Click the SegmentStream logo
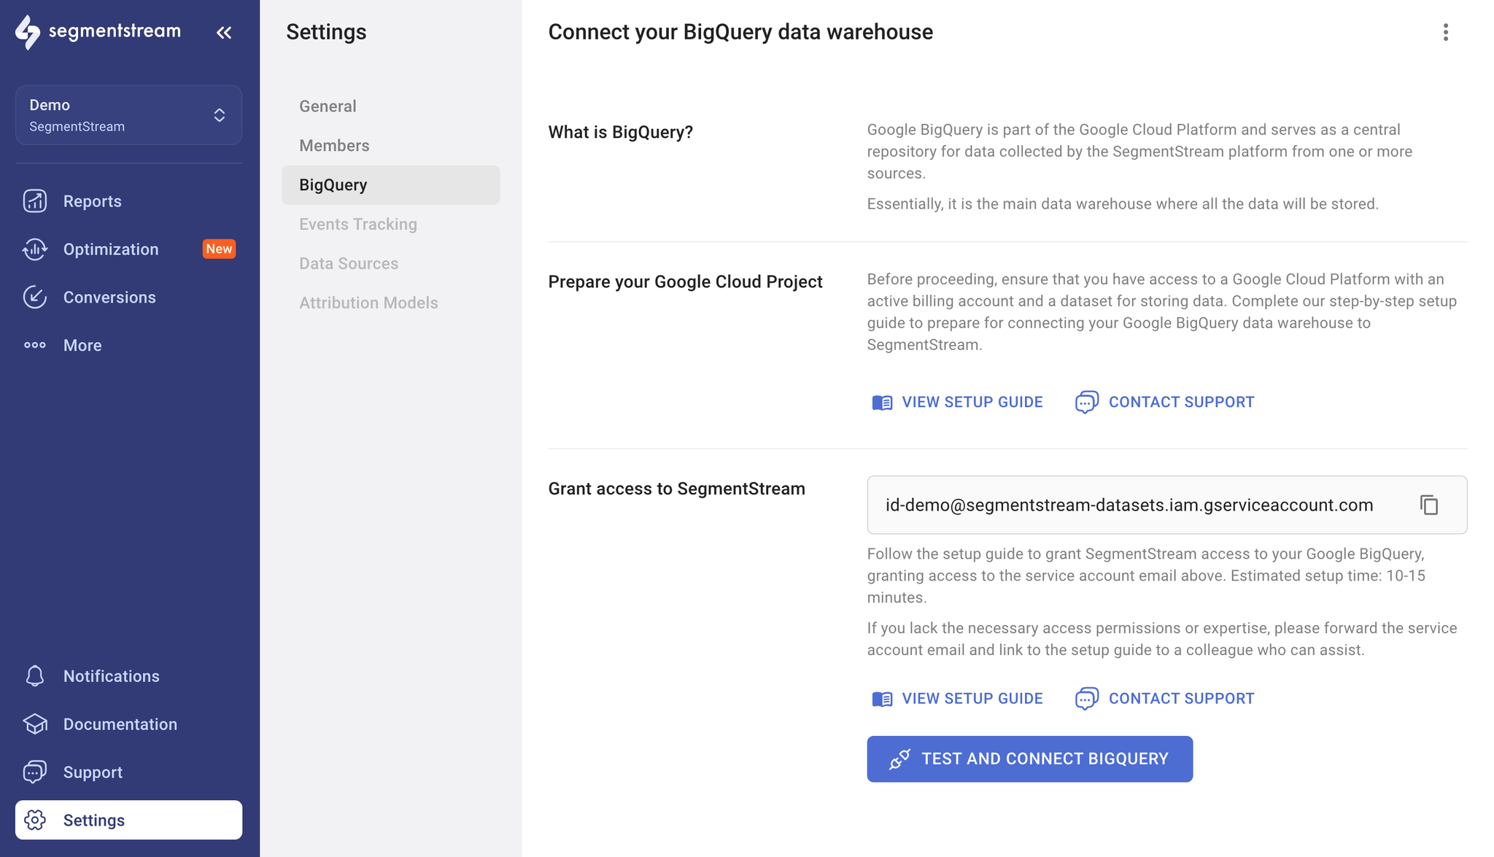The height and width of the screenshot is (857, 1494). 98,31
